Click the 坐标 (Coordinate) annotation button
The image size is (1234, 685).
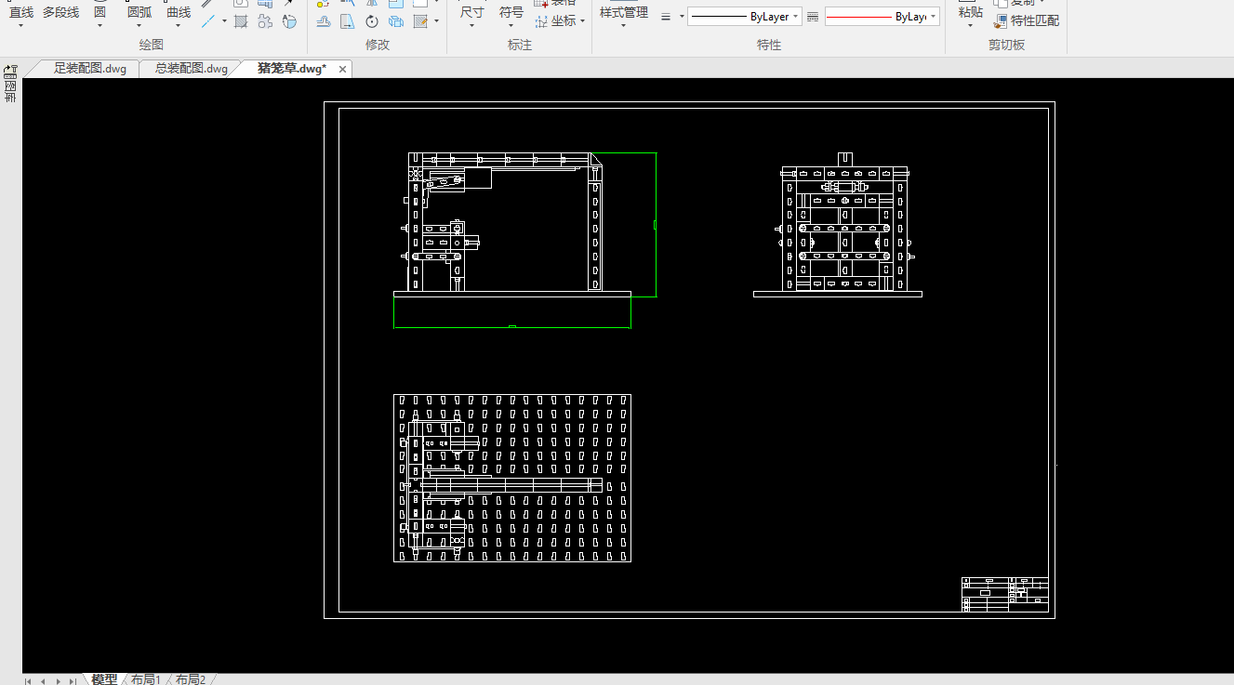(555, 20)
